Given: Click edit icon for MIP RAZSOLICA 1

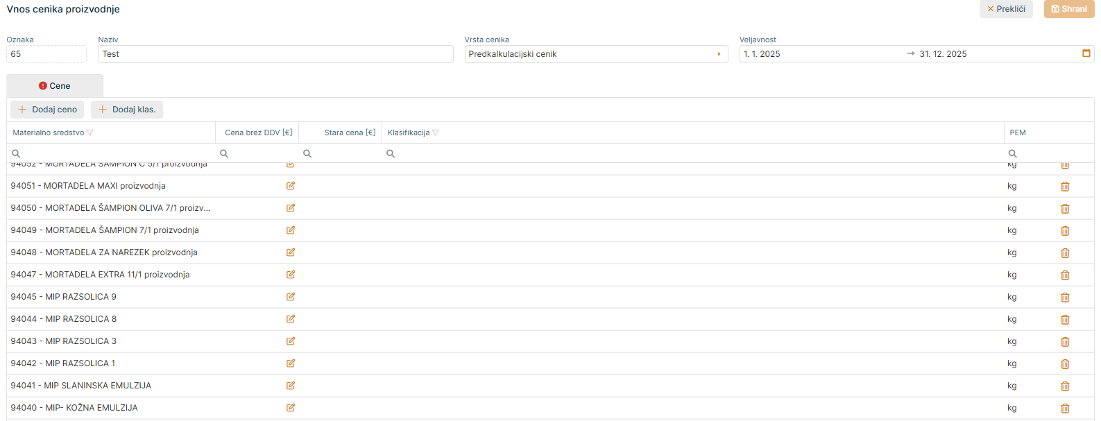Looking at the screenshot, I should coord(291,363).
